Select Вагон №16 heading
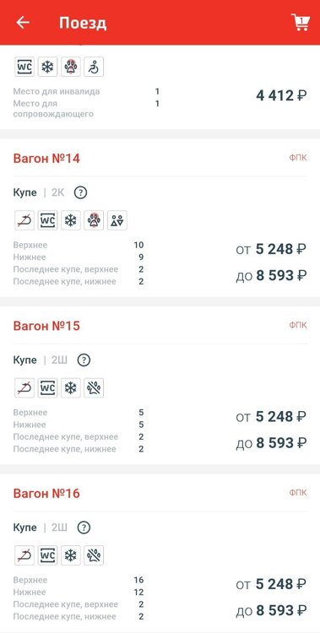Image resolution: width=320 pixels, height=633 pixels. (x=46, y=494)
